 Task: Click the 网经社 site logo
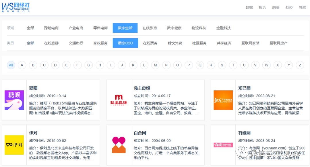tap(16, 7)
